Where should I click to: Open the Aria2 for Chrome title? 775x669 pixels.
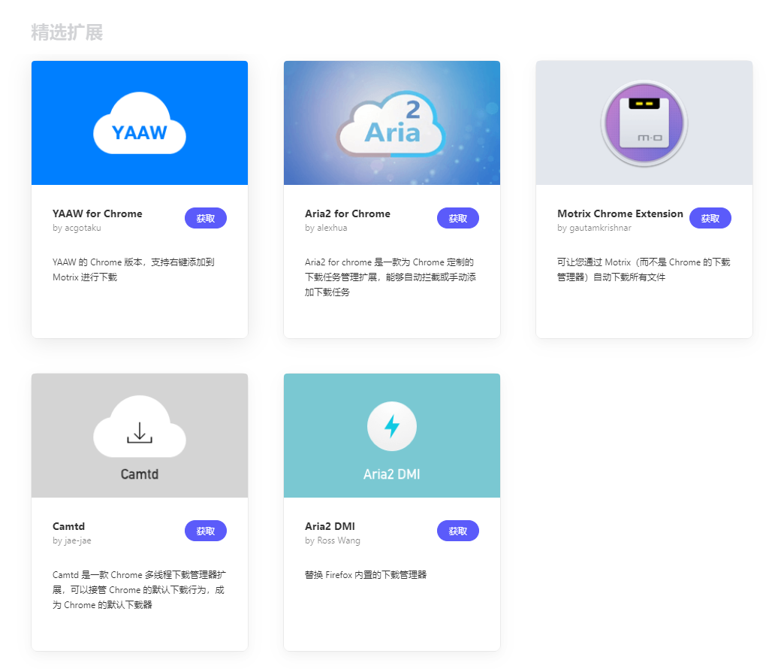[348, 213]
